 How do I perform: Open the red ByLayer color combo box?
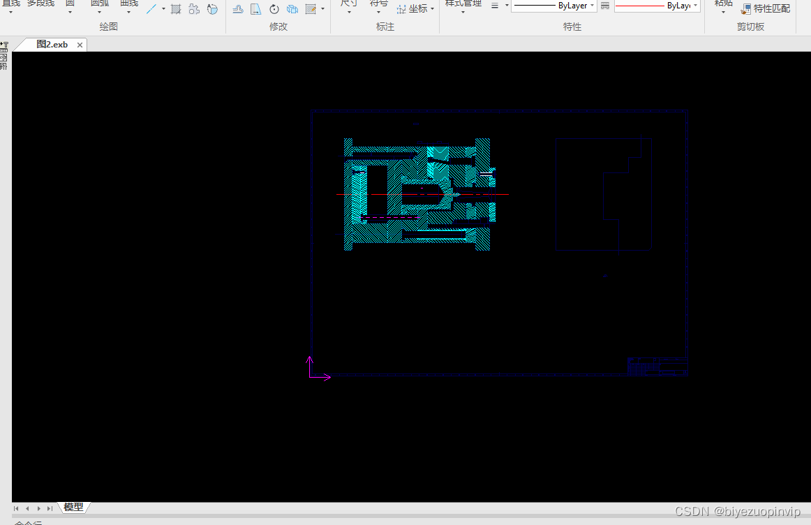657,6
